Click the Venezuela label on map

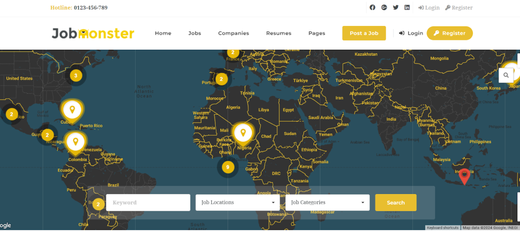click(x=91, y=150)
